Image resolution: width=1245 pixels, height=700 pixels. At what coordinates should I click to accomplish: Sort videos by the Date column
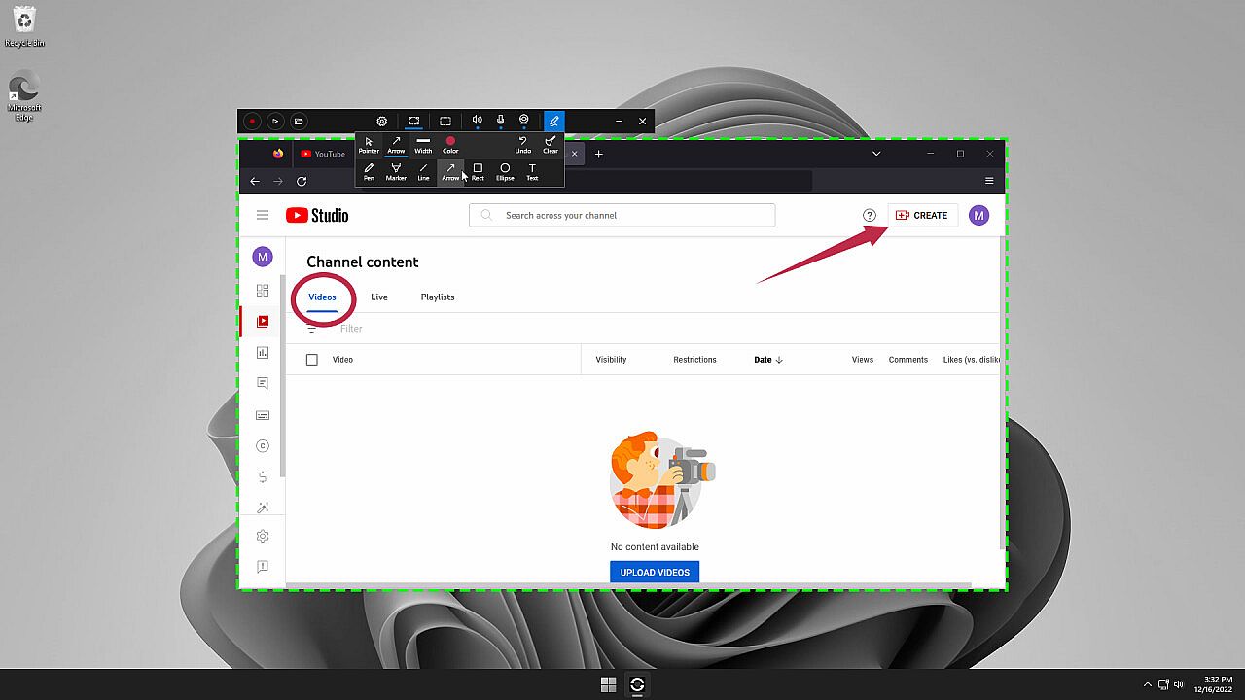(768, 360)
